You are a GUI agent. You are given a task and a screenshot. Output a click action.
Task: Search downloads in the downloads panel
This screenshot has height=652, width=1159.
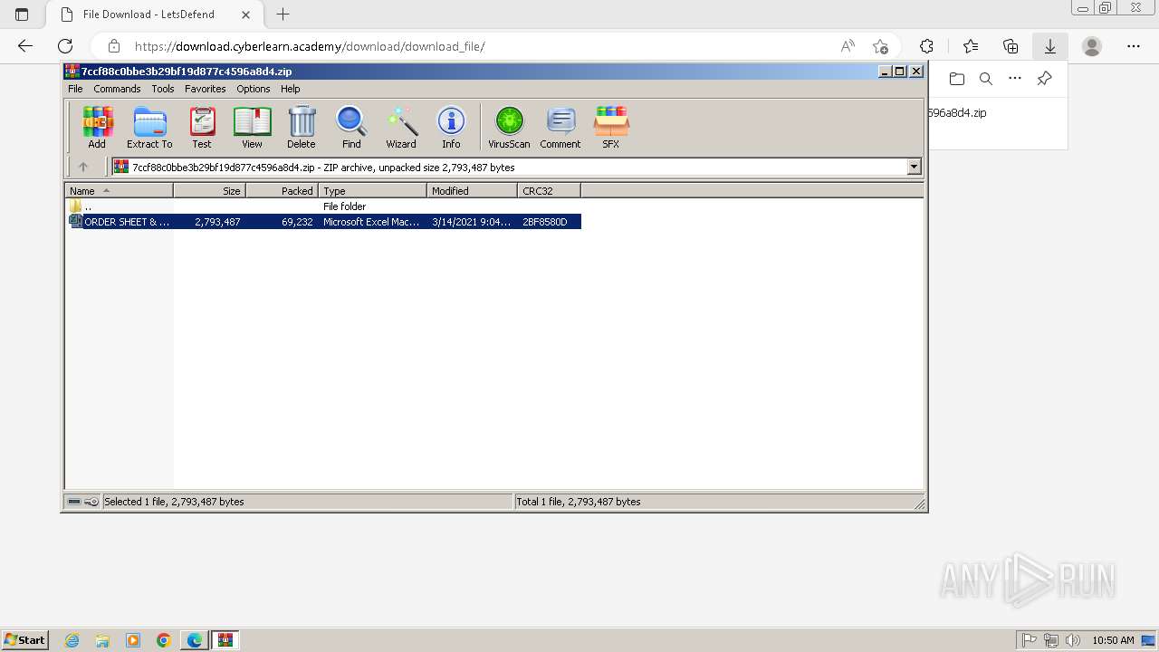pos(986,79)
